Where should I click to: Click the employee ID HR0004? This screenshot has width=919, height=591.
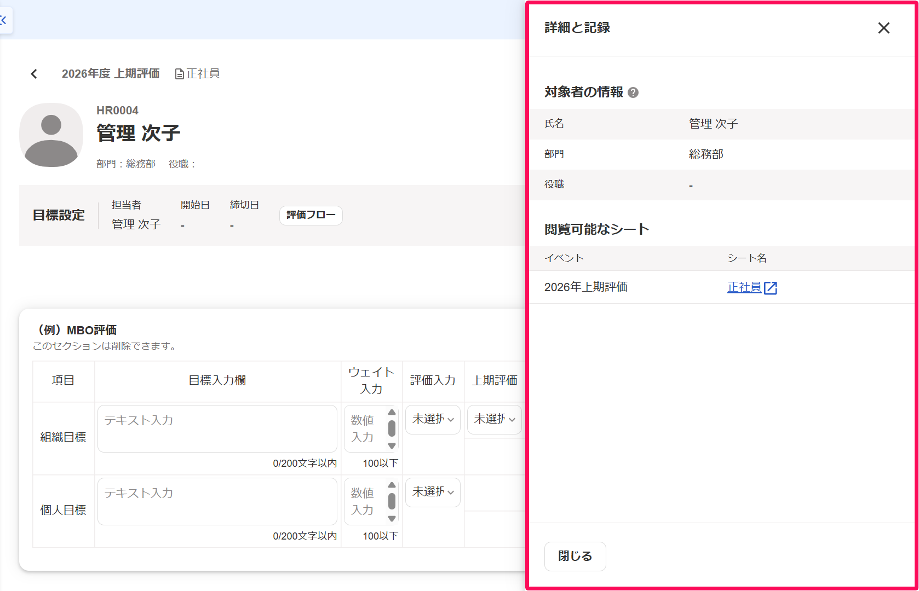pos(117,111)
